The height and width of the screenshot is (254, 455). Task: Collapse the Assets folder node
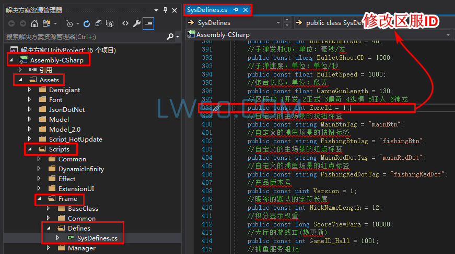pyautogui.click(x=21, y=80)
